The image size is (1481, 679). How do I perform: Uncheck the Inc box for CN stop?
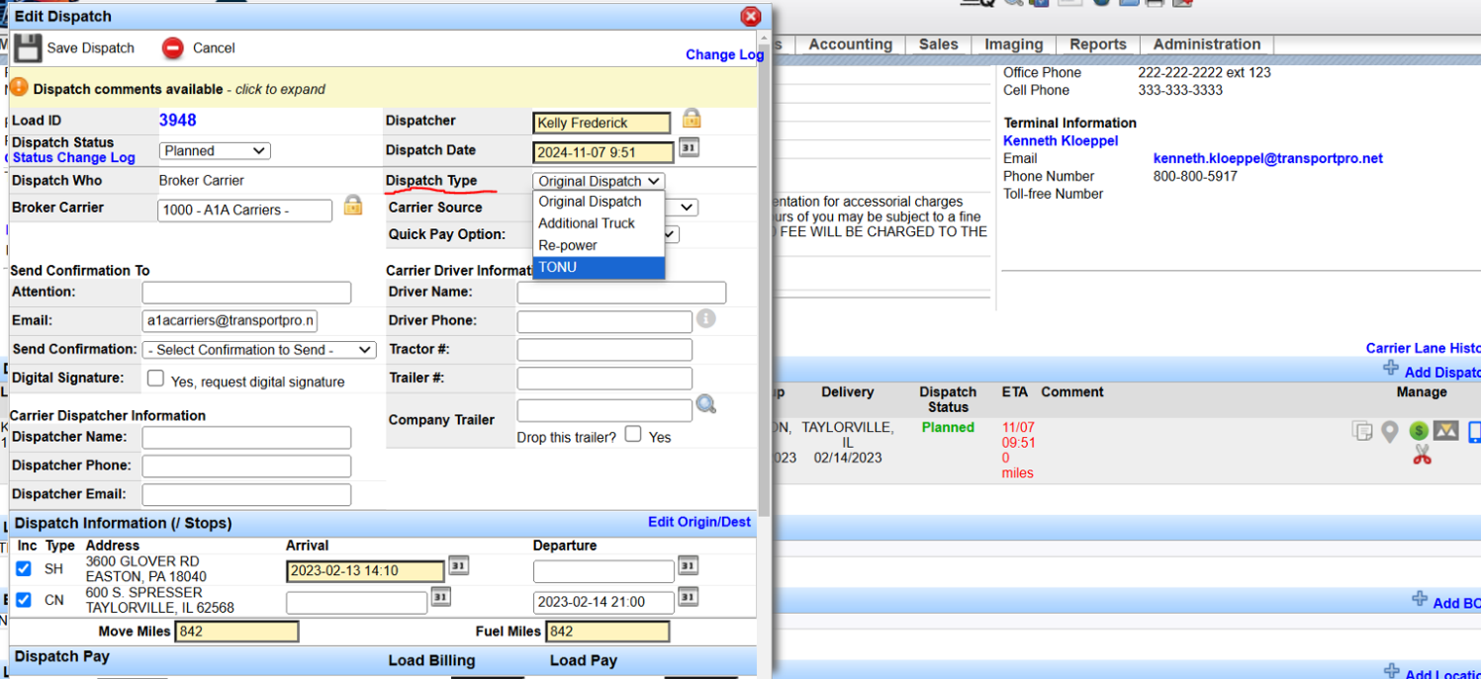coord(24,599)
